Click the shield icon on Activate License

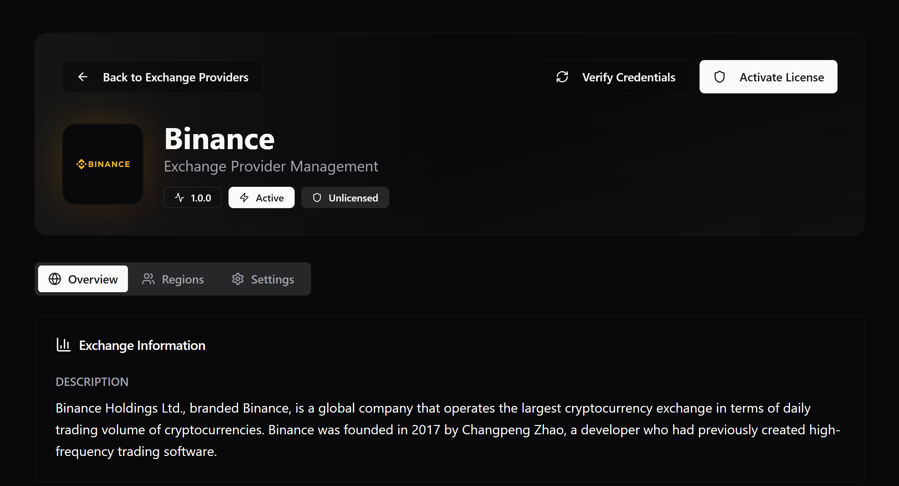(x=720, y=77)
